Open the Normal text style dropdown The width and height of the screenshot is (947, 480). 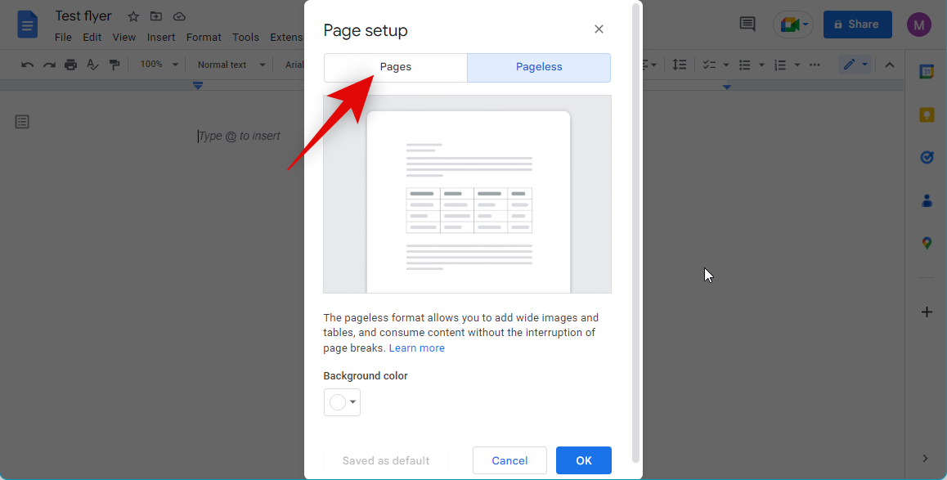(x=231, y=65)
